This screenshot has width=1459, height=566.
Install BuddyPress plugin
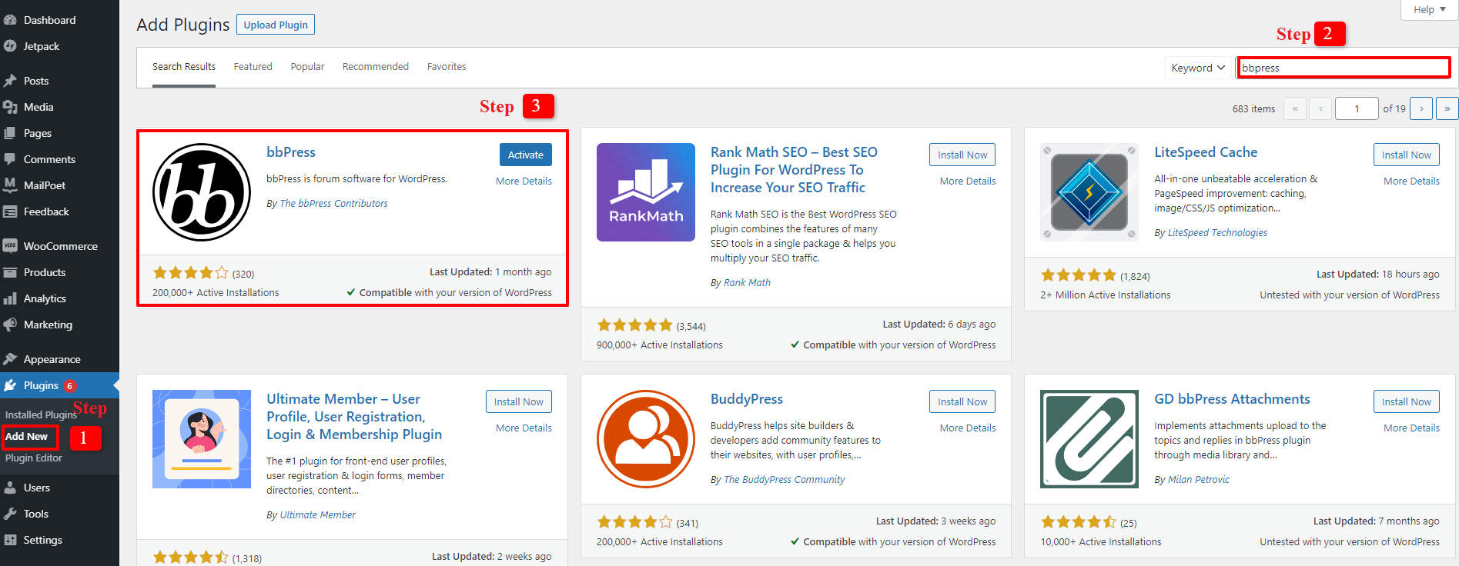(x=962, y=401)
